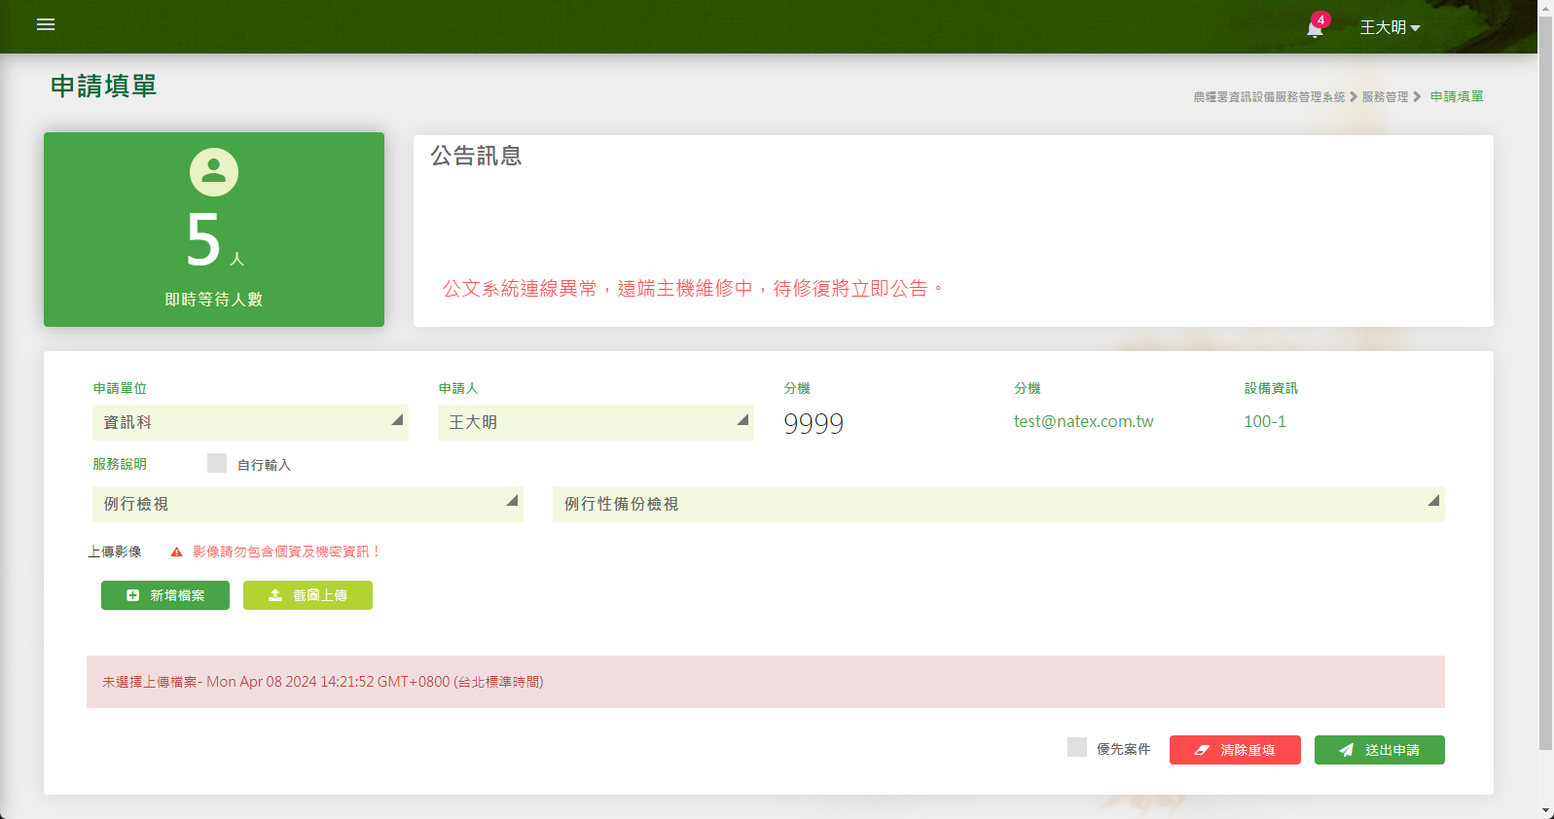The width and height of the screenshot is (1554, 819).
Task: Open the hamburger menu icon
Action: point(46,25)
